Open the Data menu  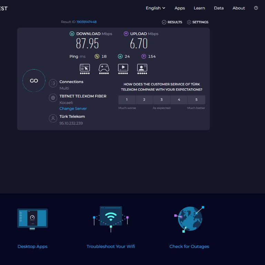219,8
